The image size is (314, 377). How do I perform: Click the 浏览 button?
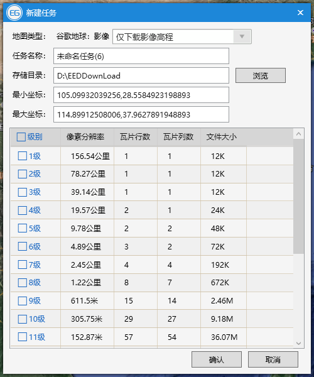click(x=261, y=75)
